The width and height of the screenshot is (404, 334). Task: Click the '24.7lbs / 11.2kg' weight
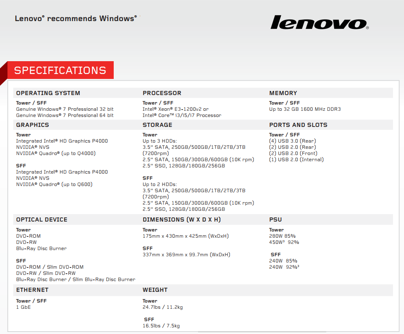click(163, 307)
